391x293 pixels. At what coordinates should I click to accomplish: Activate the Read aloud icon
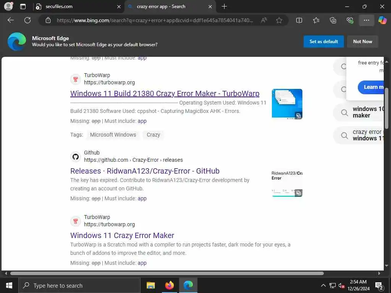(264, 20)
